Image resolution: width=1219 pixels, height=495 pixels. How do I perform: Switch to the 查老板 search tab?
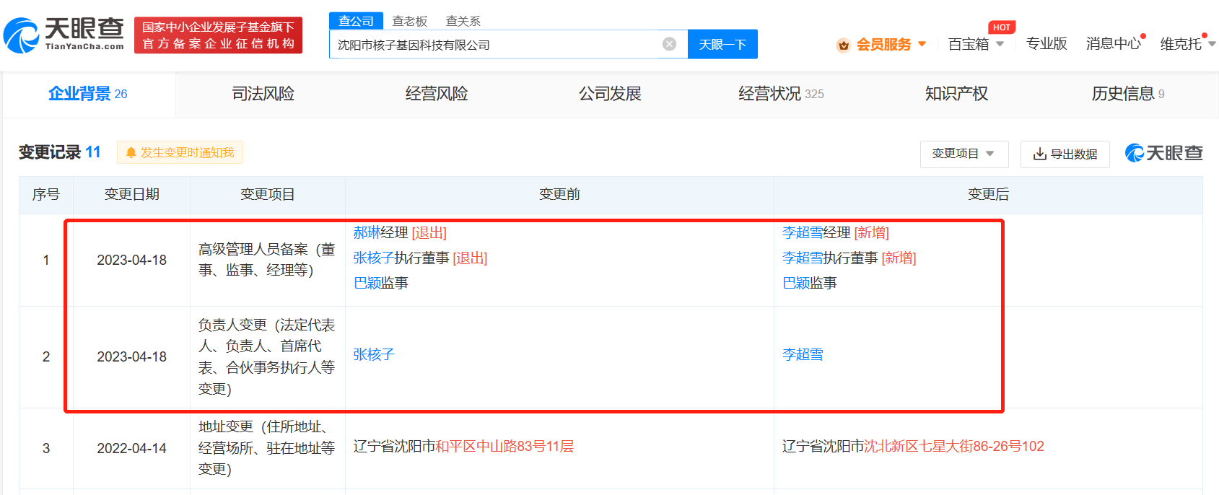tap(410, 21)
